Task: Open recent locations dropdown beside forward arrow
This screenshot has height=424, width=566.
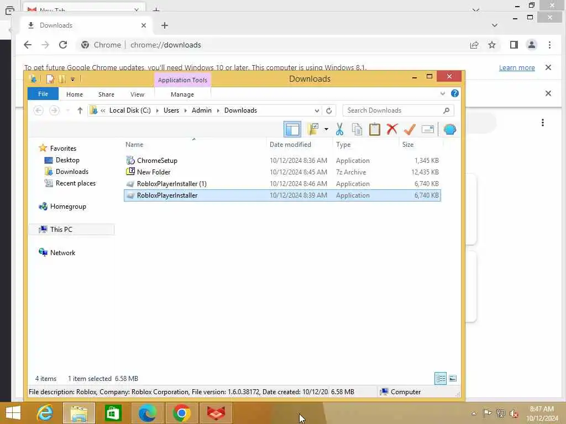Action: [x=68, y=110]
